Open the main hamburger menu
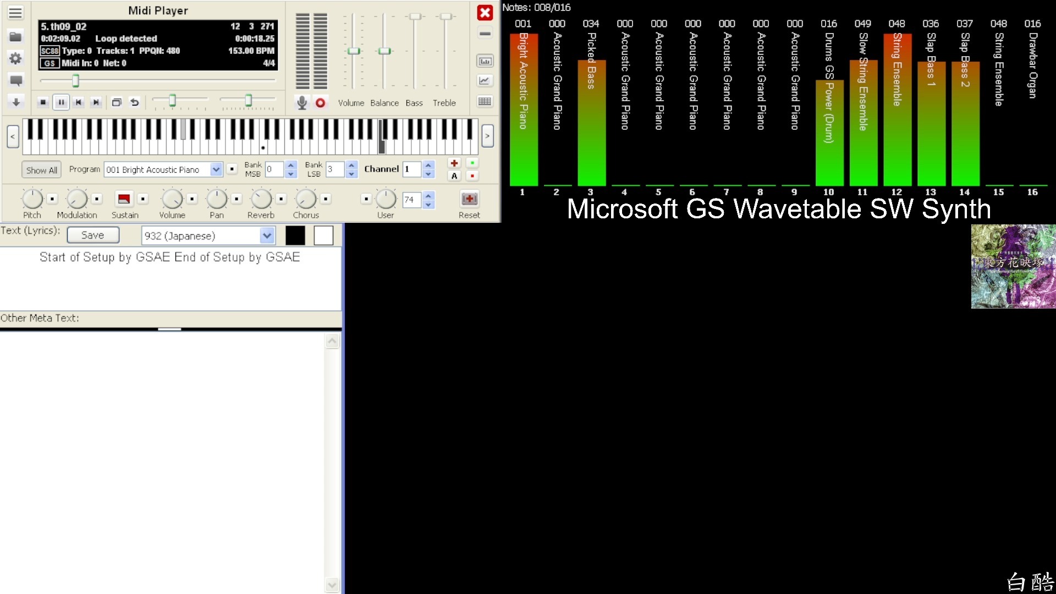Viewport: 1056px width, 594px height. 15,13
